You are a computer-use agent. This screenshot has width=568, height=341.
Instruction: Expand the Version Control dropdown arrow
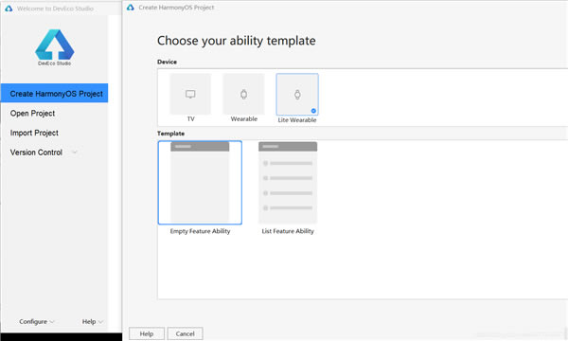click(75, 153)
